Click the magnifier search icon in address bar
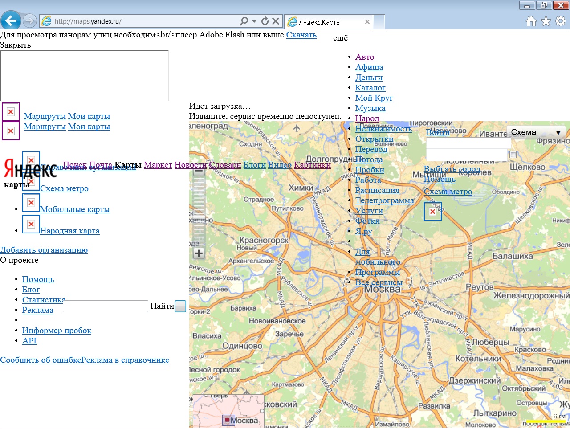 coord(244,21)
